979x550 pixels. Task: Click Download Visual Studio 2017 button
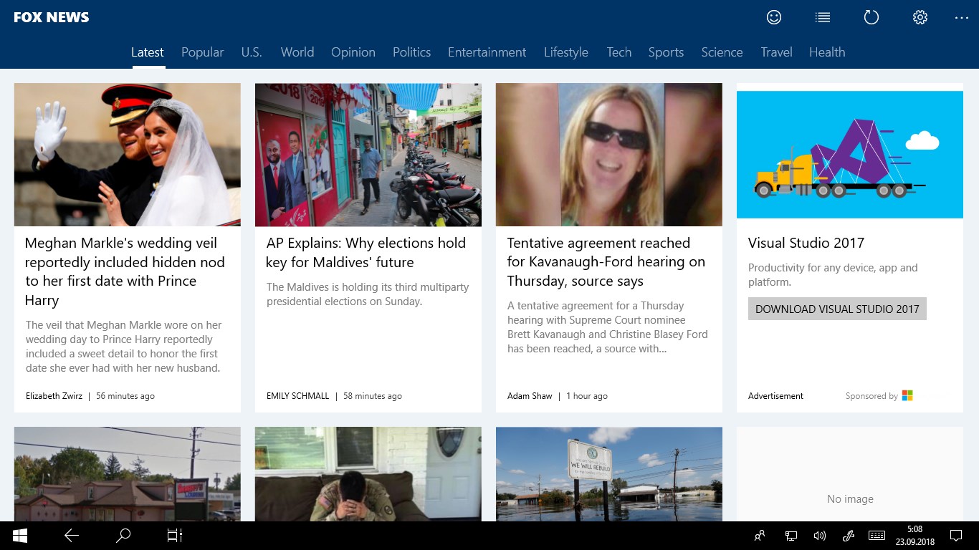837,309
